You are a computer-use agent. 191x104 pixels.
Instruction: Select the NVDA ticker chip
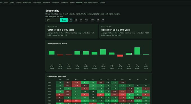point(92,20)
